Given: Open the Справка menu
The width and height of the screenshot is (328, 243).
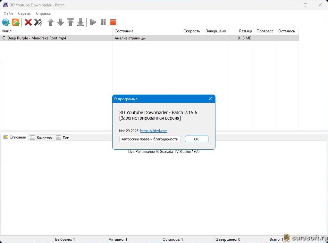Looking at the screenshot, I should pos(43,13).
